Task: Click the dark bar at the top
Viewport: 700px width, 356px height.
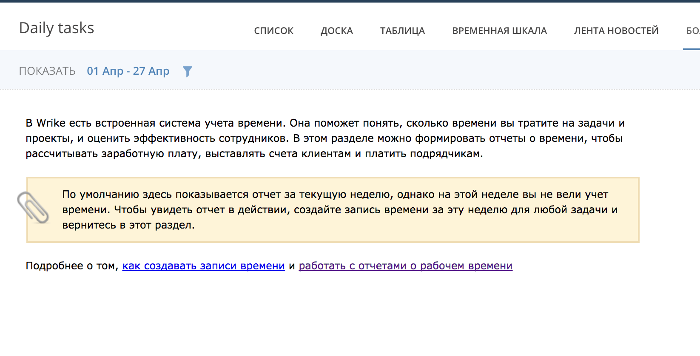Action: 350,1
